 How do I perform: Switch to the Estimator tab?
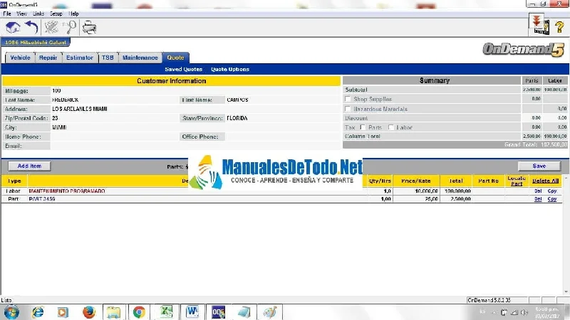pos(79,58)
